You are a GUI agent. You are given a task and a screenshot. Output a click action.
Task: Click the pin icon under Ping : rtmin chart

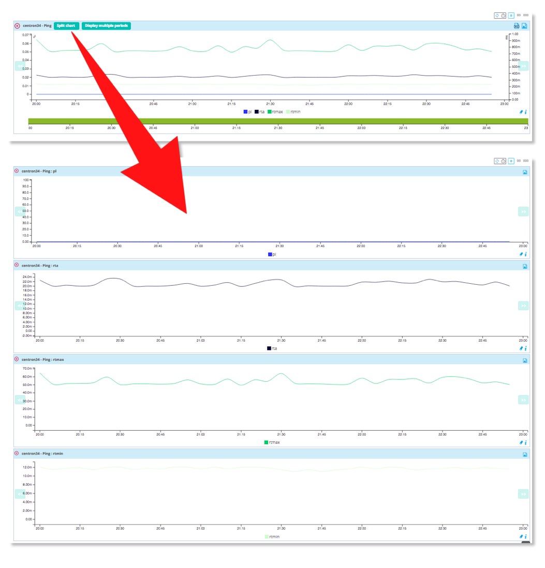click(x=521, y=537)
